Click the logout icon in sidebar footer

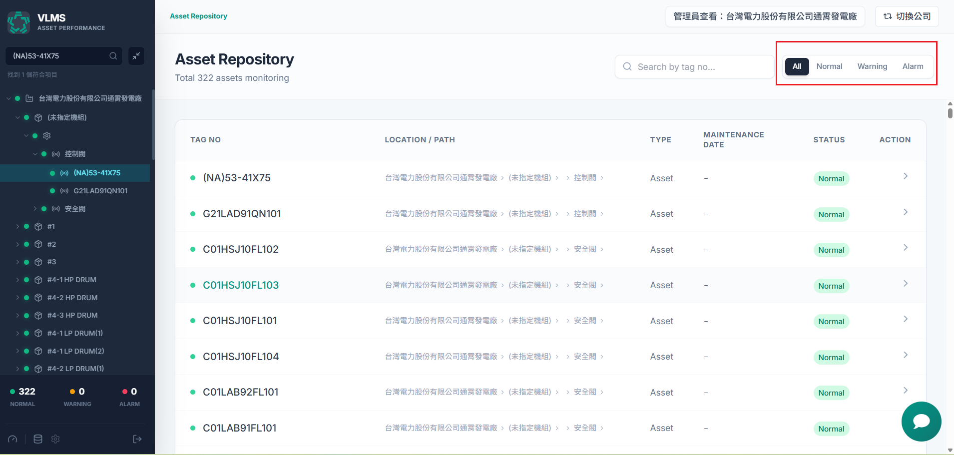137,439
